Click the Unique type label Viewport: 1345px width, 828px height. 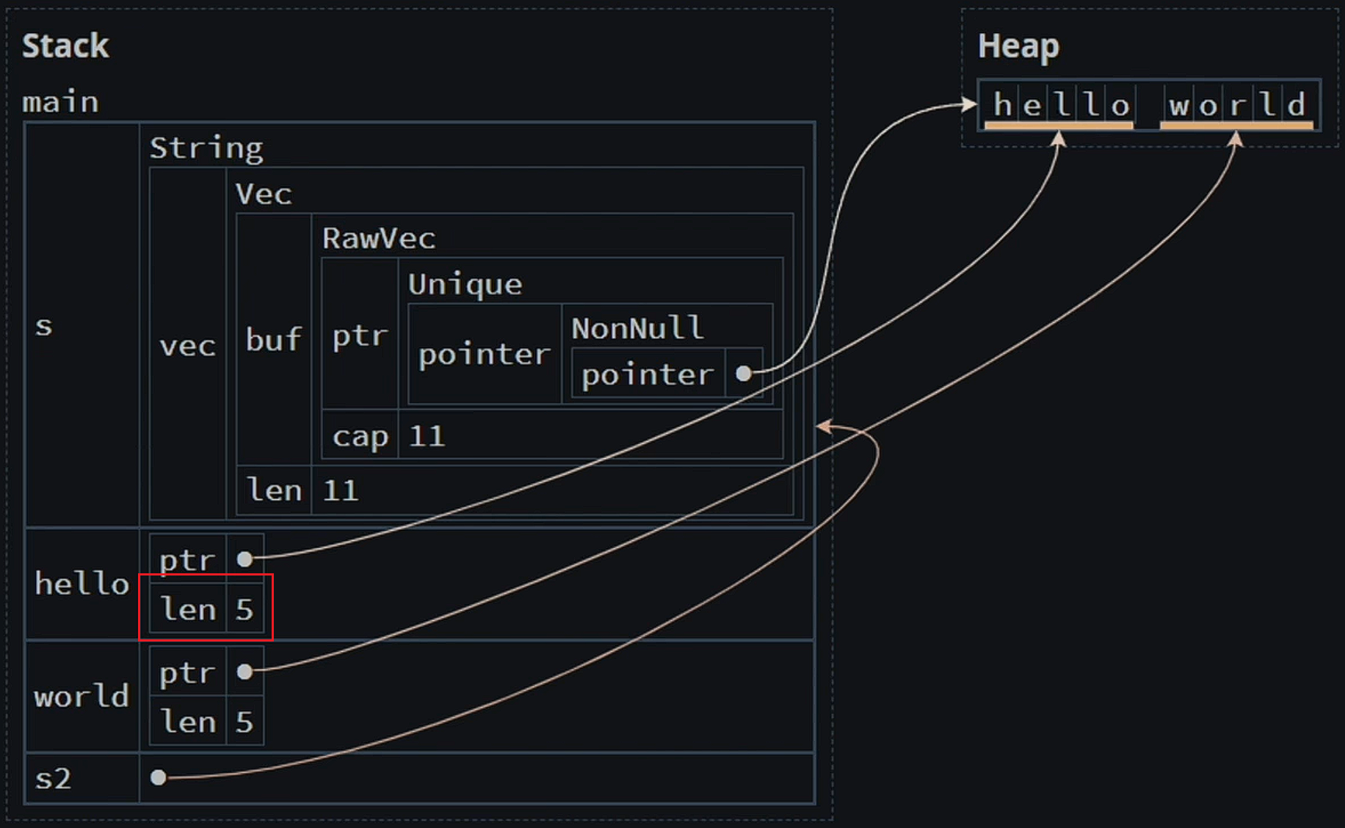pyautogui.click(x=465, y=284)
